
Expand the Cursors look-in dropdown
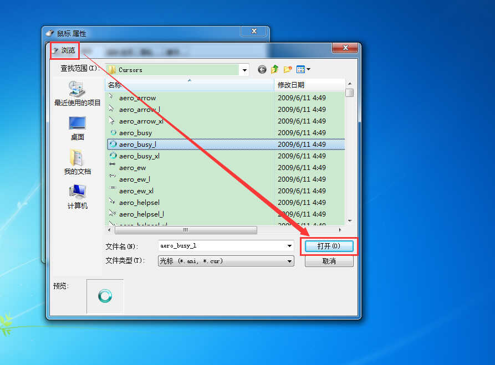(x=244, y=70)
